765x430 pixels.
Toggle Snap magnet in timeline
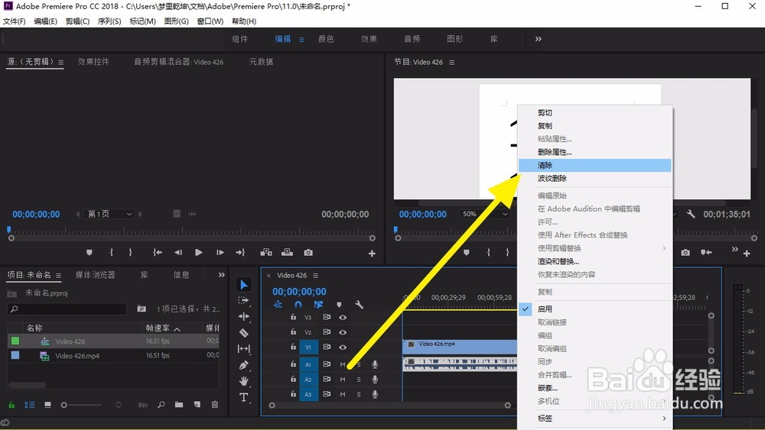(x=298, y=305)
